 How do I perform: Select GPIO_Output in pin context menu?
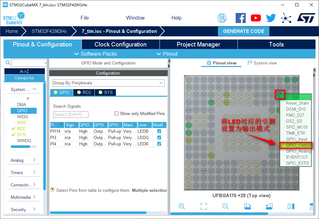point(298,145)
